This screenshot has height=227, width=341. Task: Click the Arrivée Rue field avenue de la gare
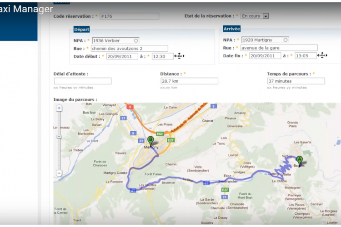coord(279,48)
